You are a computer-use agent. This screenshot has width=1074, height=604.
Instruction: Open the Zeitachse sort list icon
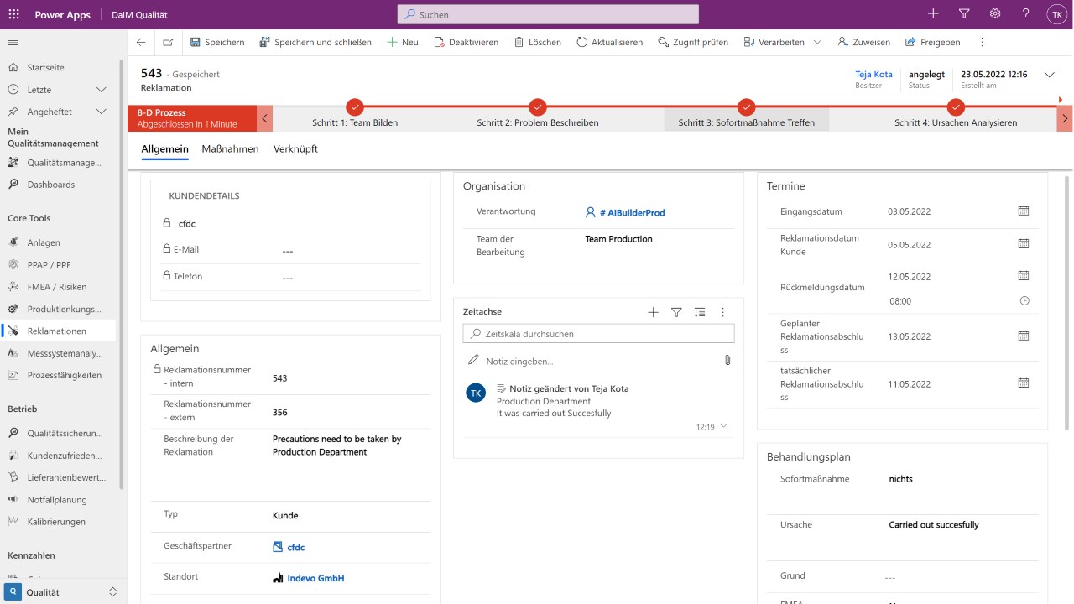700,312
